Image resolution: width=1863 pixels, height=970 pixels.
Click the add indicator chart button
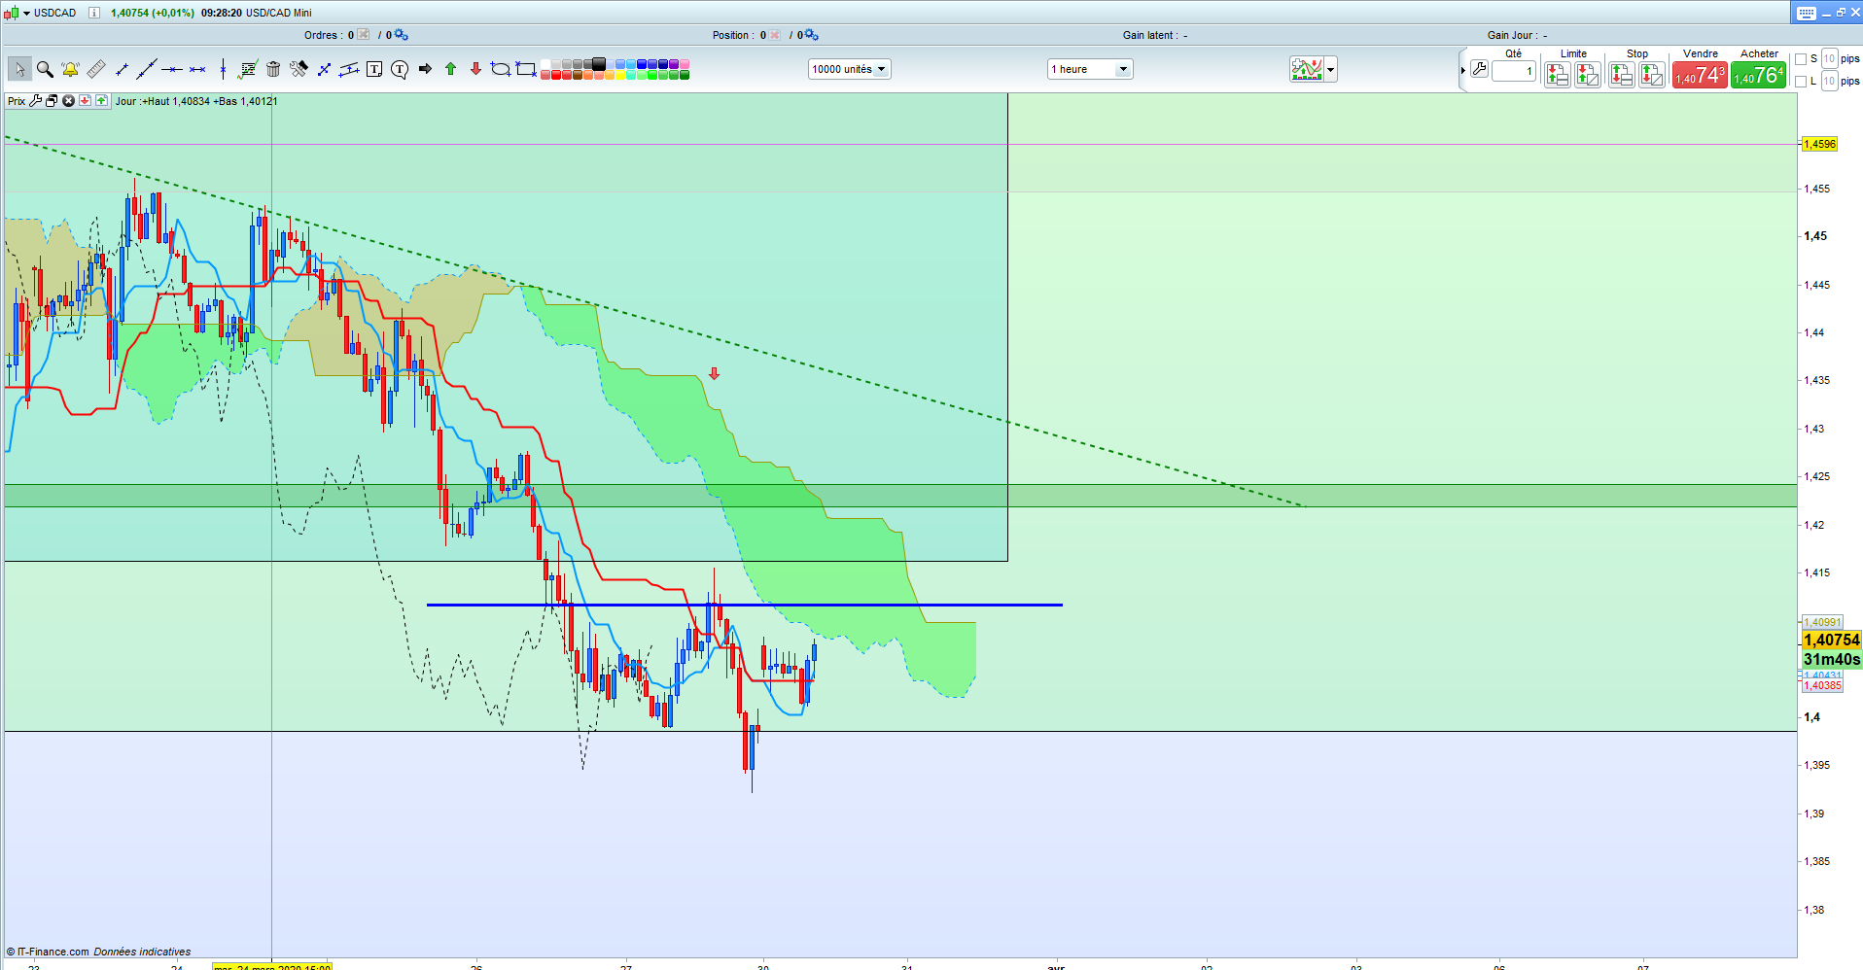(x=1306, y=69)
